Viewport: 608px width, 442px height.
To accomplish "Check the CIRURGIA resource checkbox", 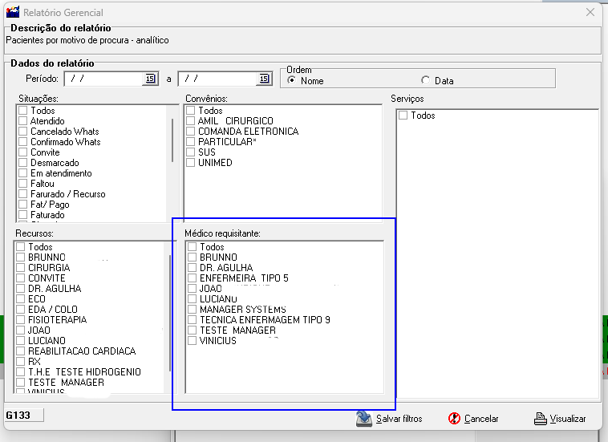I will (21, 268).
